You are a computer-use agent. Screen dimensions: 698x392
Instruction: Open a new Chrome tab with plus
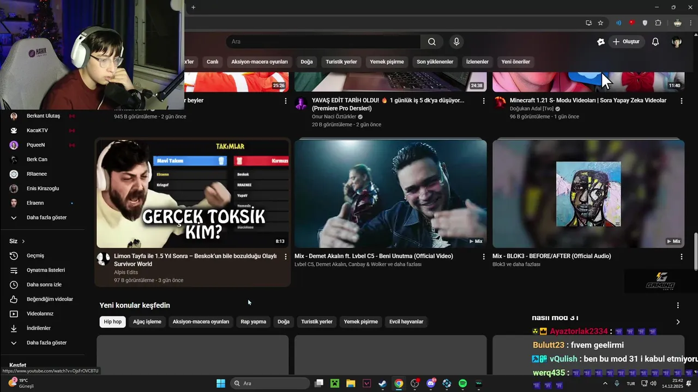[x=193, y=7]
